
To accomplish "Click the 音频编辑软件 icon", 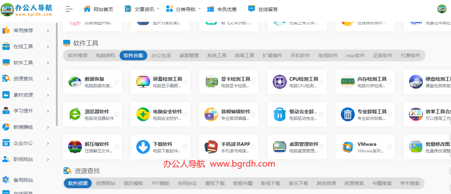I will 211,114.
